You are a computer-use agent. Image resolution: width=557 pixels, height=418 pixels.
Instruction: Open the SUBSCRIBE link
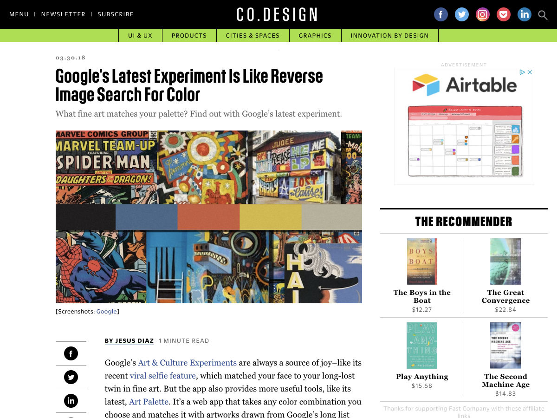pyautogui.click(x=116, y=14)
